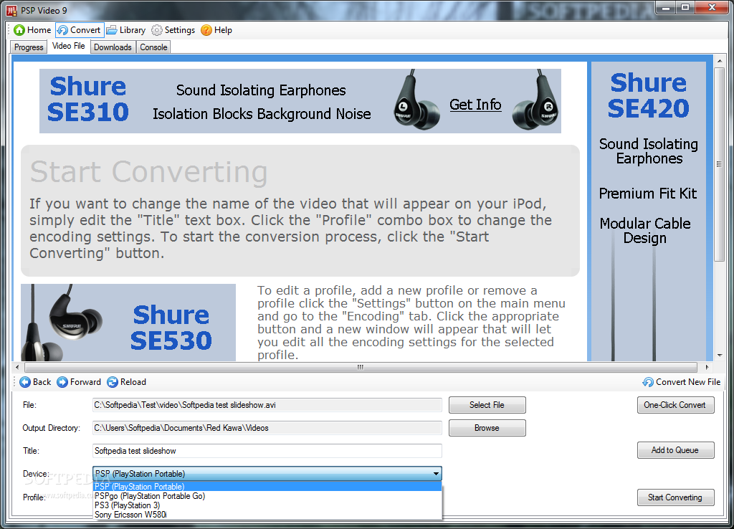Click the Get Info link
Image resolution: width=734 pixels, height=529 pixels.
[x=475, y=105]
